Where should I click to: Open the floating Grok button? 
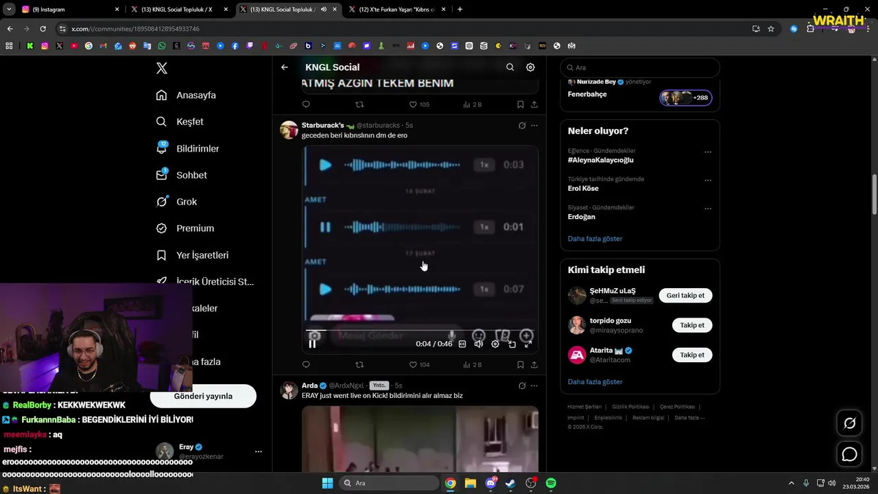point(849,423)
